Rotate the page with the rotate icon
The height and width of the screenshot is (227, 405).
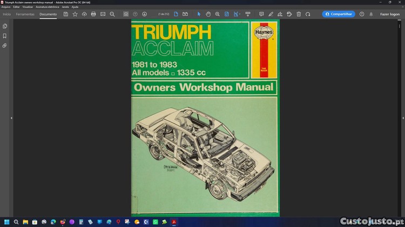[x=308, y=14]
